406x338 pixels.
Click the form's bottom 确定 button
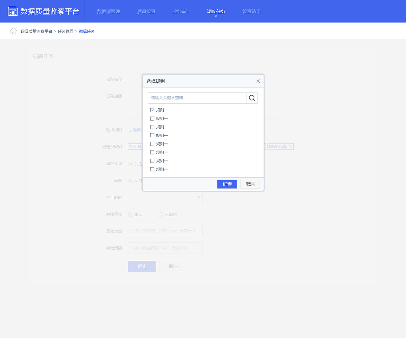point(142,266)
